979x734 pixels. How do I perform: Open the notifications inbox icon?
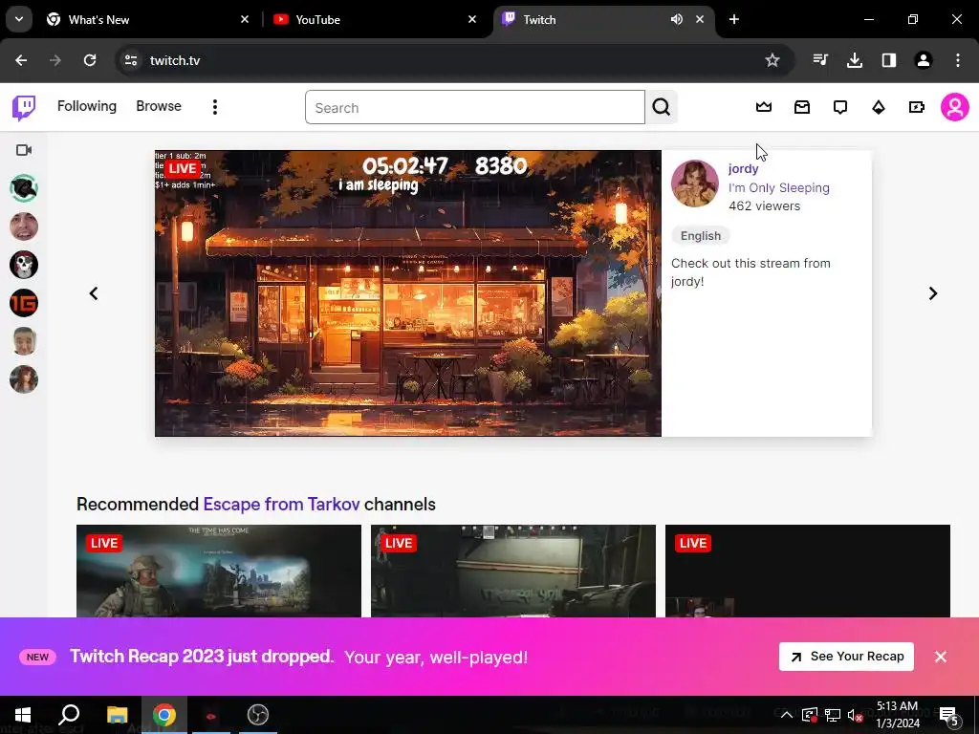tap(802, 107)
